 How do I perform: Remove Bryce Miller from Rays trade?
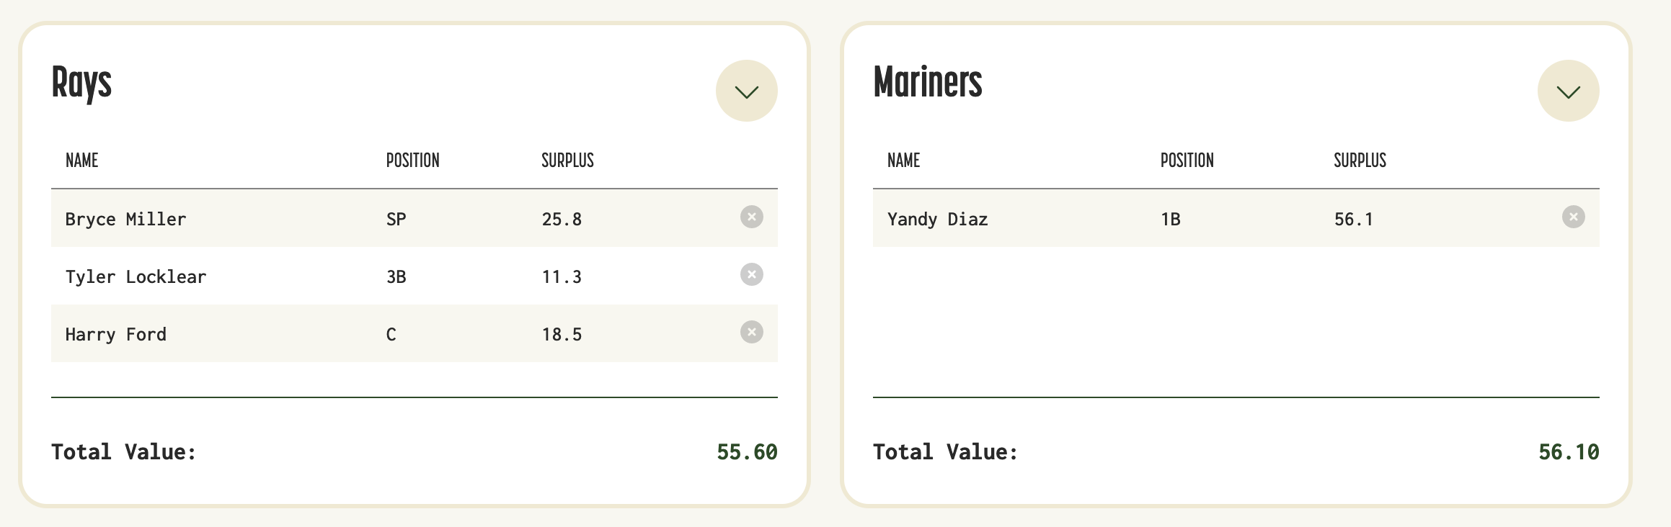click(751, 217)
